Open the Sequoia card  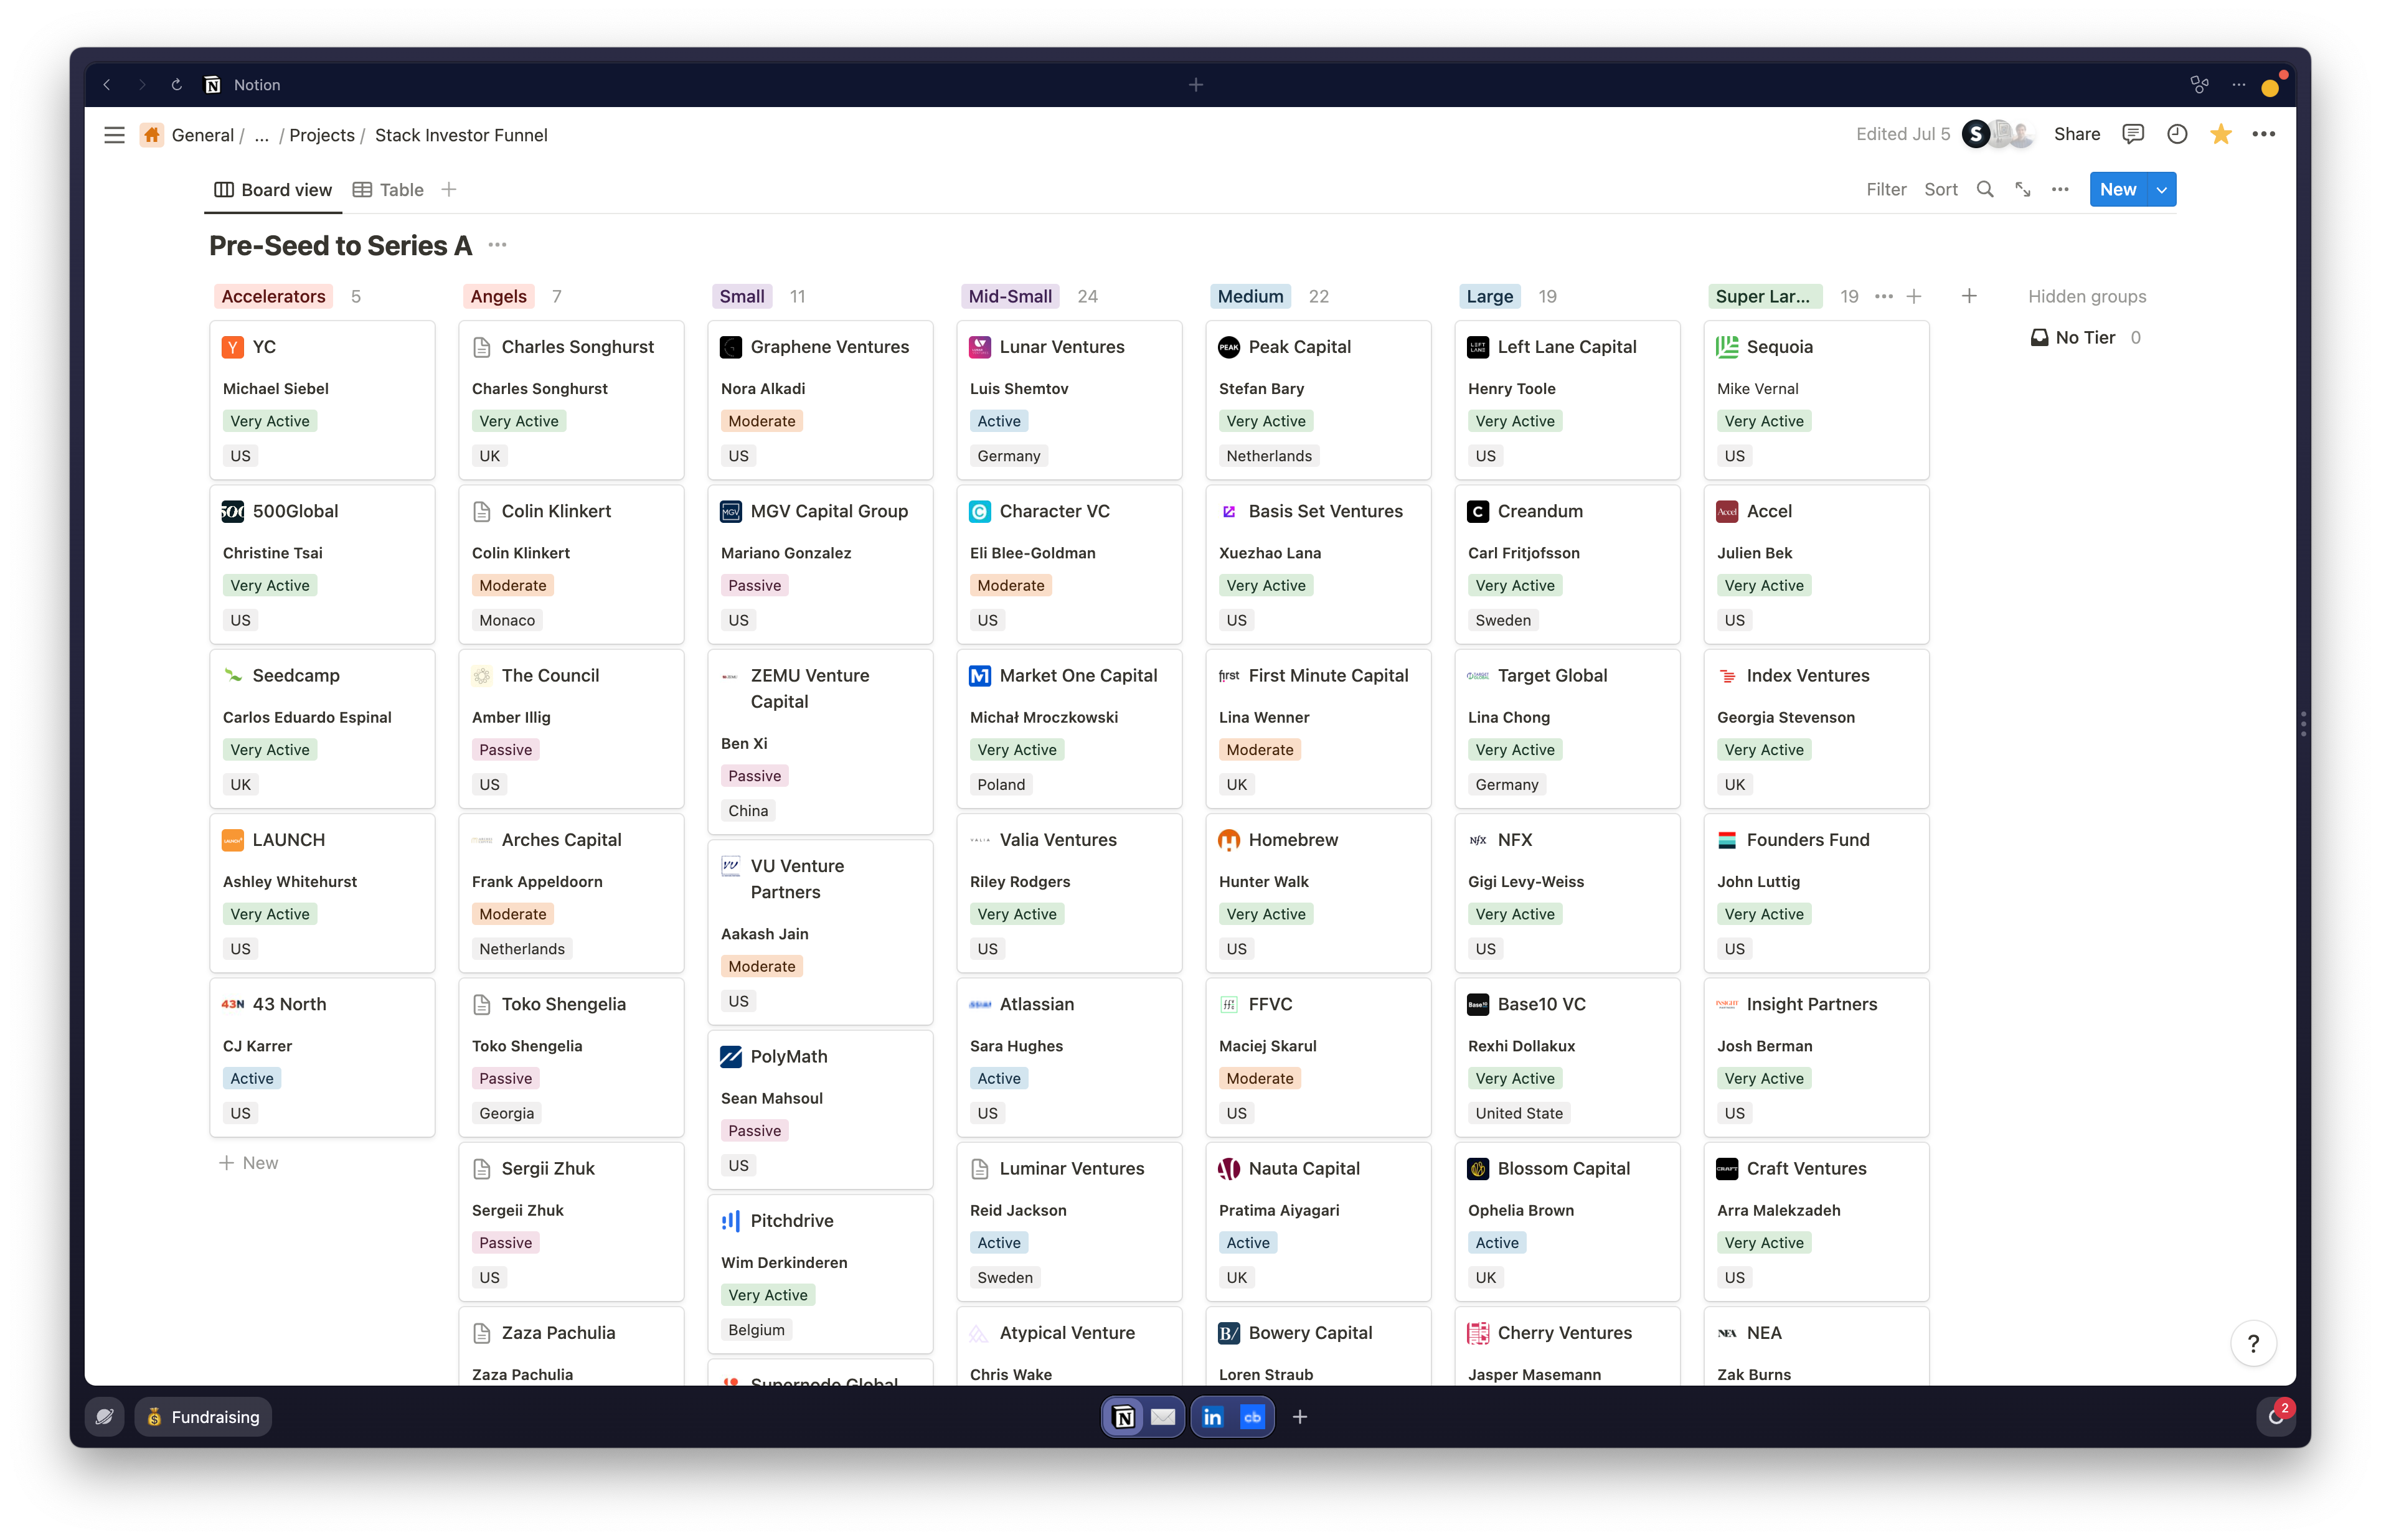(x=1816, y=400)
